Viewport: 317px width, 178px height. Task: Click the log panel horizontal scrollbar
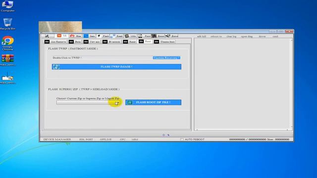coord(242,130)
